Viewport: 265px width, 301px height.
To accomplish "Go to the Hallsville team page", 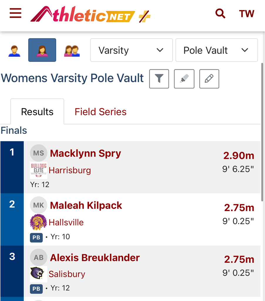I will (66, 222).
